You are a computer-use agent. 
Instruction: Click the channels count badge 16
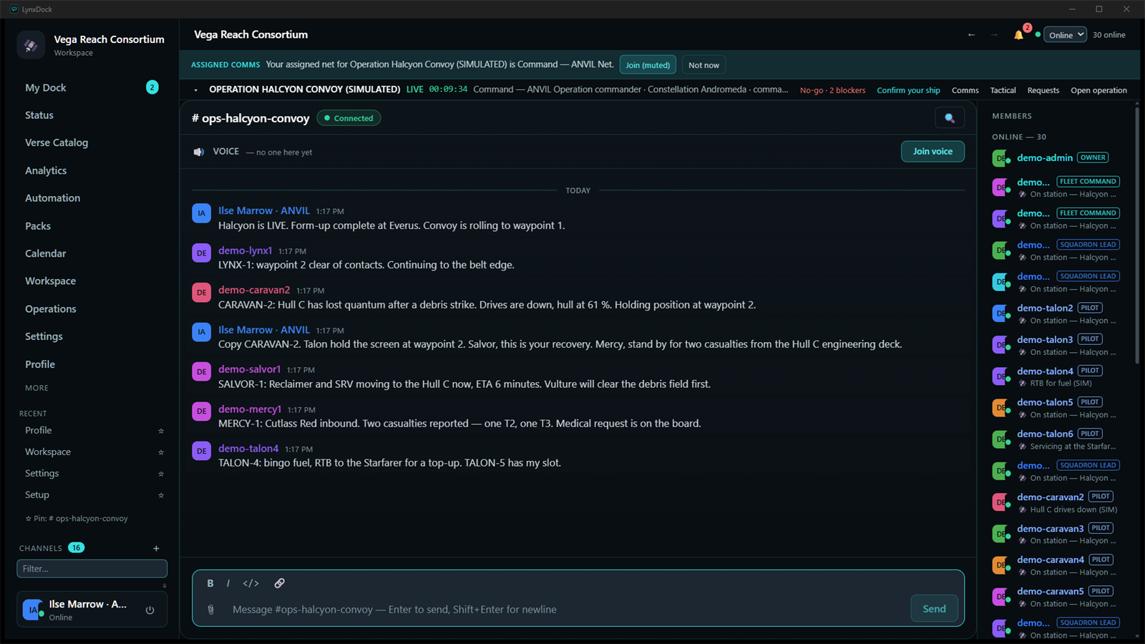tap(76, 548)
